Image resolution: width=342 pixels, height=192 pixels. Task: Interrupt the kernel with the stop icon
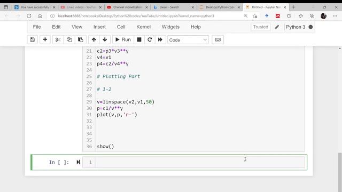(139, 39)
